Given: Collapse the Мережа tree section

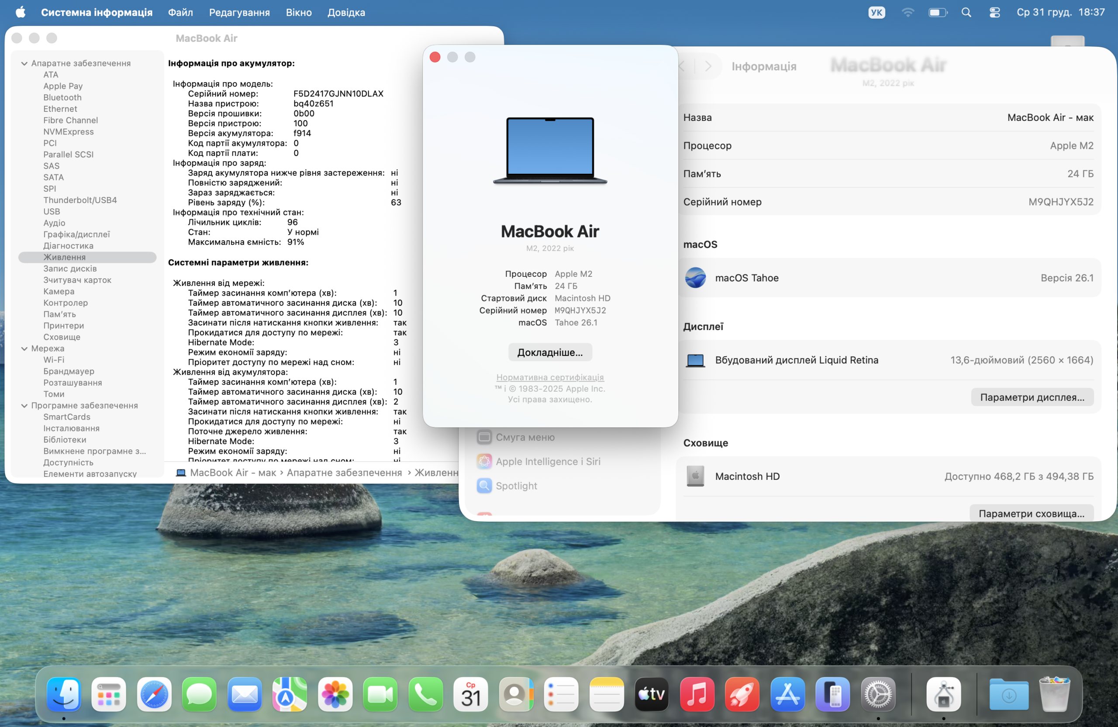Looking at the screenshot, I should (x=24, y=348).
